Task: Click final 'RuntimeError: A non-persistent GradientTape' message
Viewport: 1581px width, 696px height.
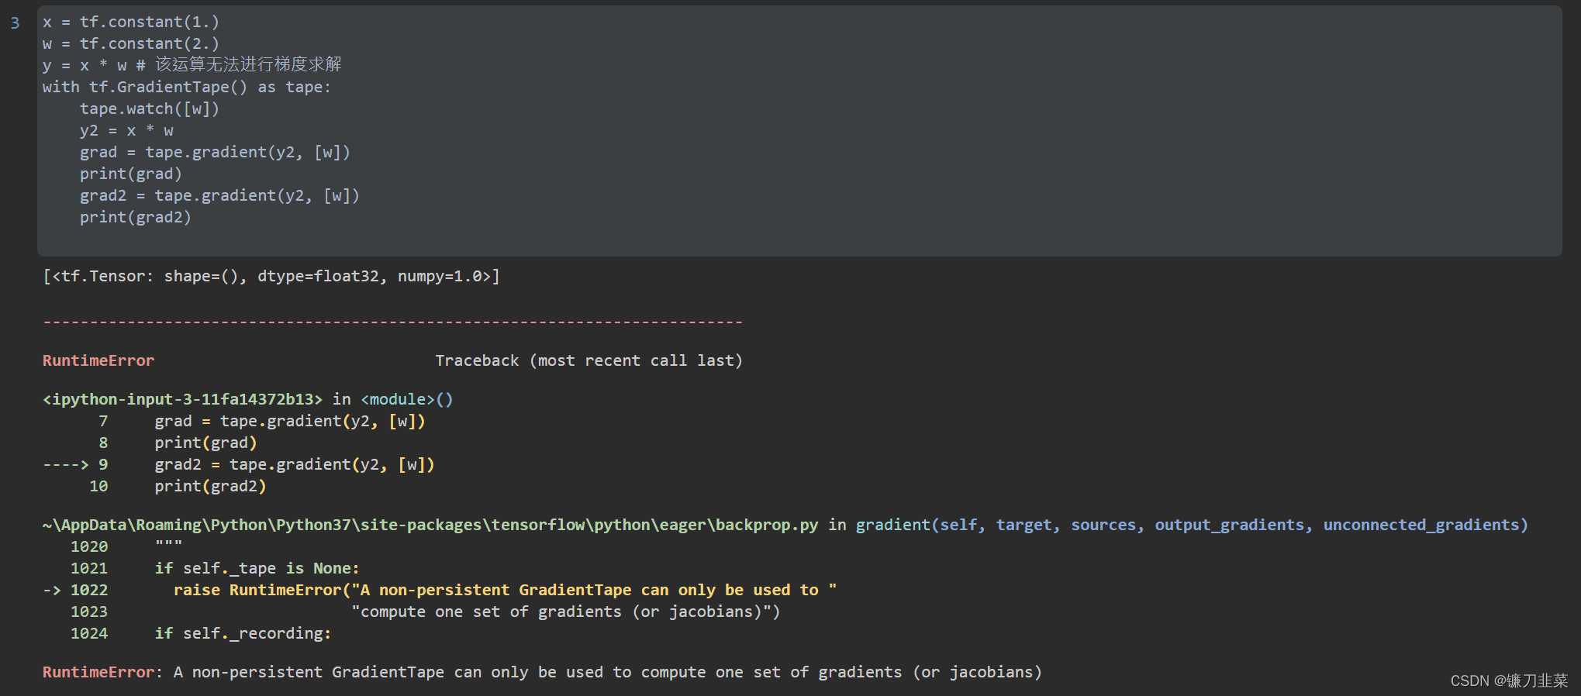Action: 543,672
